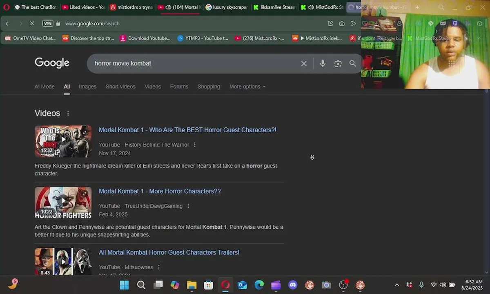
Task: Open the taskbar volume control
Action: pos(443,285)
